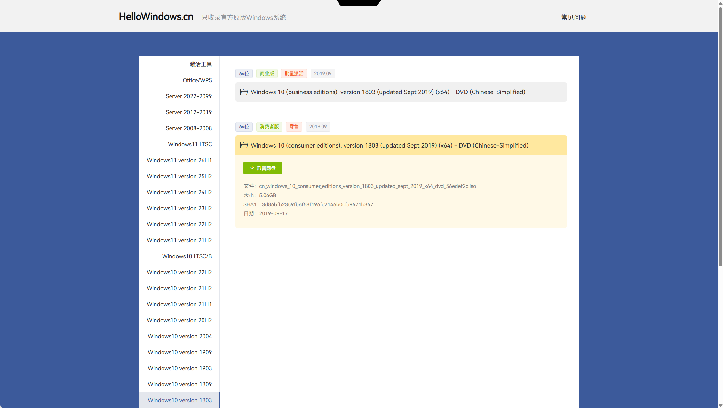Open Windows11 version 24H2 list

(x=179, y=192)
